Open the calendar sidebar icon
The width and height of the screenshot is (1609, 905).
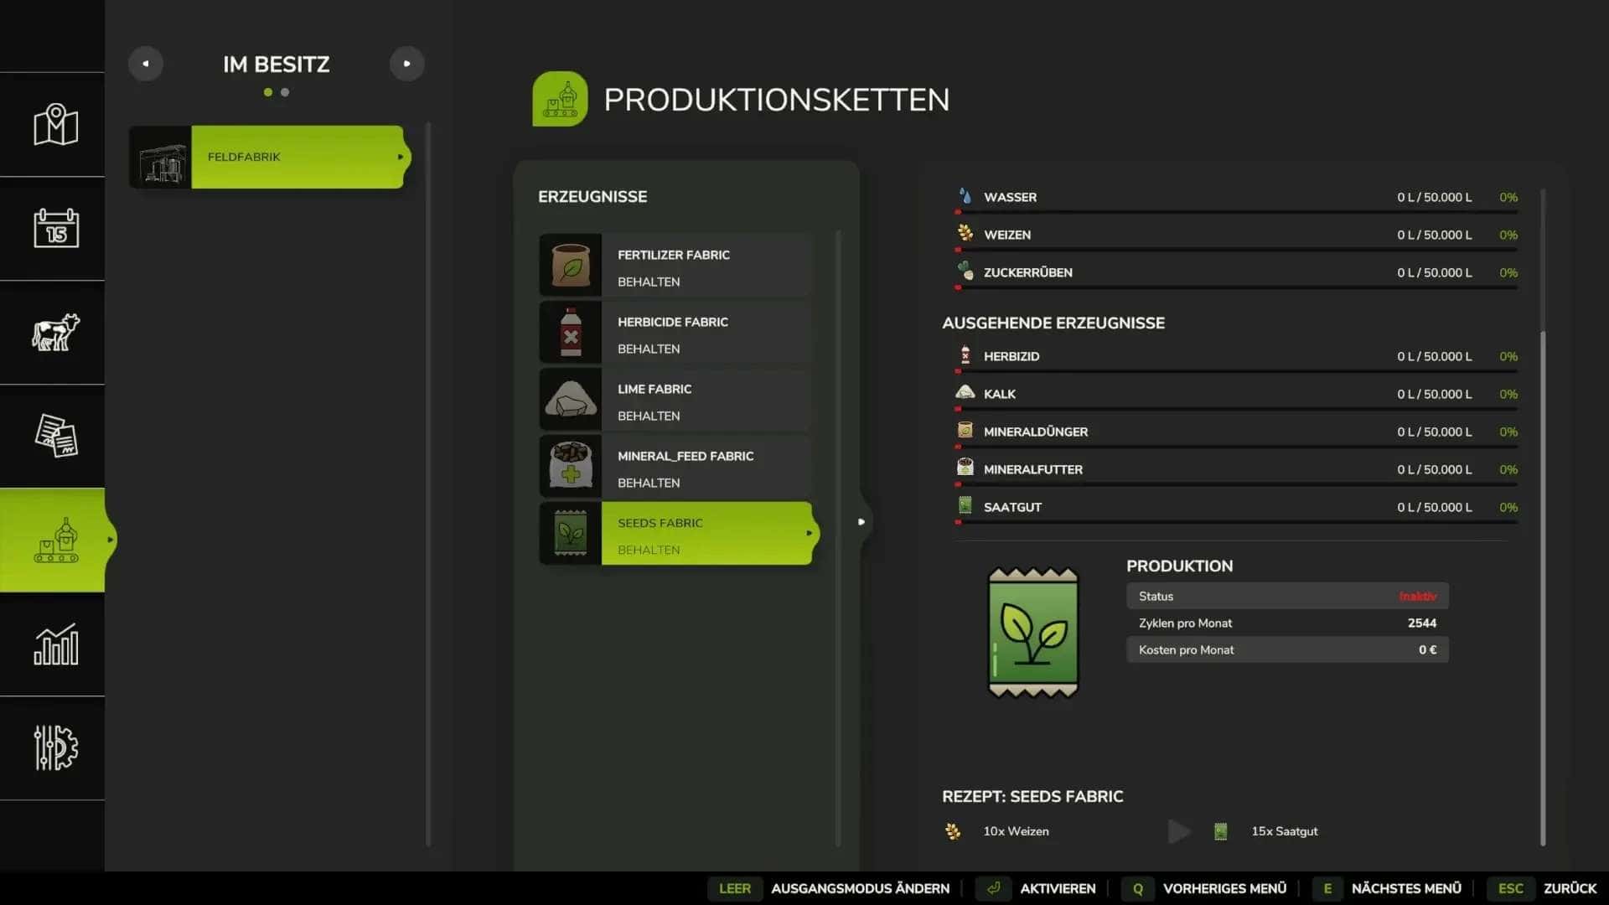(x=55, y=228)
